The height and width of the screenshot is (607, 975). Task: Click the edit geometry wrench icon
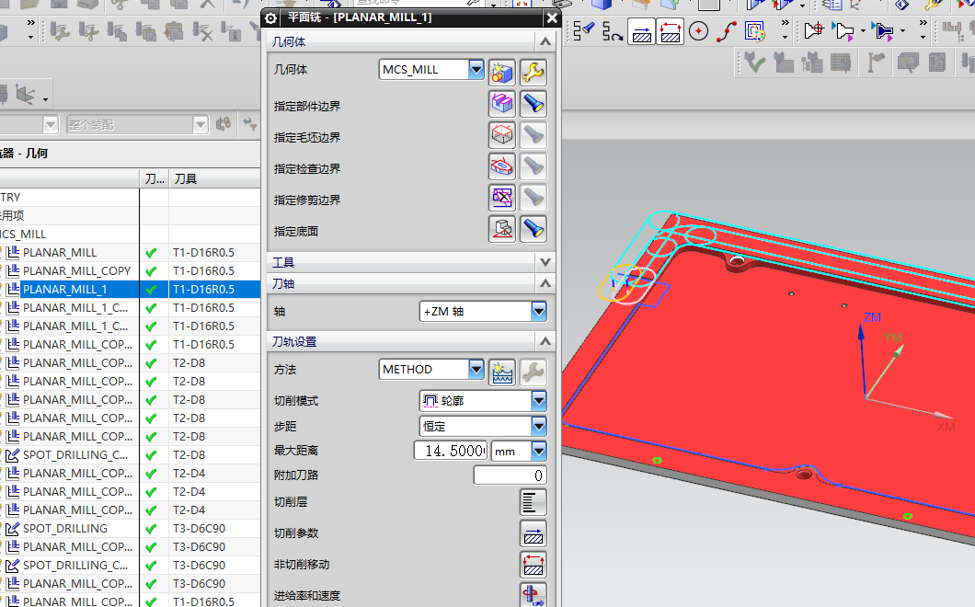[533, 72]
